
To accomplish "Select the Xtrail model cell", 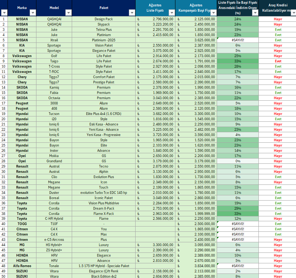I will (54, 40).
